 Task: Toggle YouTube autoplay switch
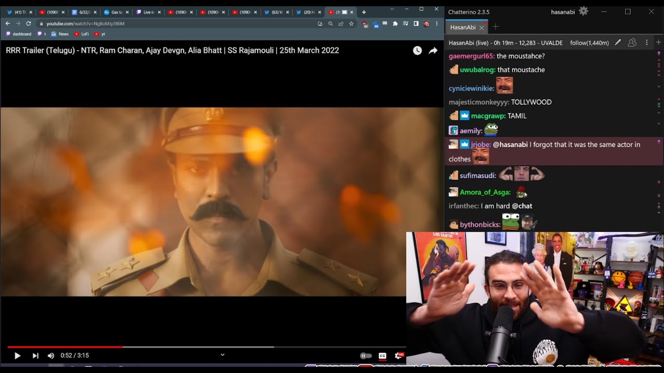click(366, 356)
